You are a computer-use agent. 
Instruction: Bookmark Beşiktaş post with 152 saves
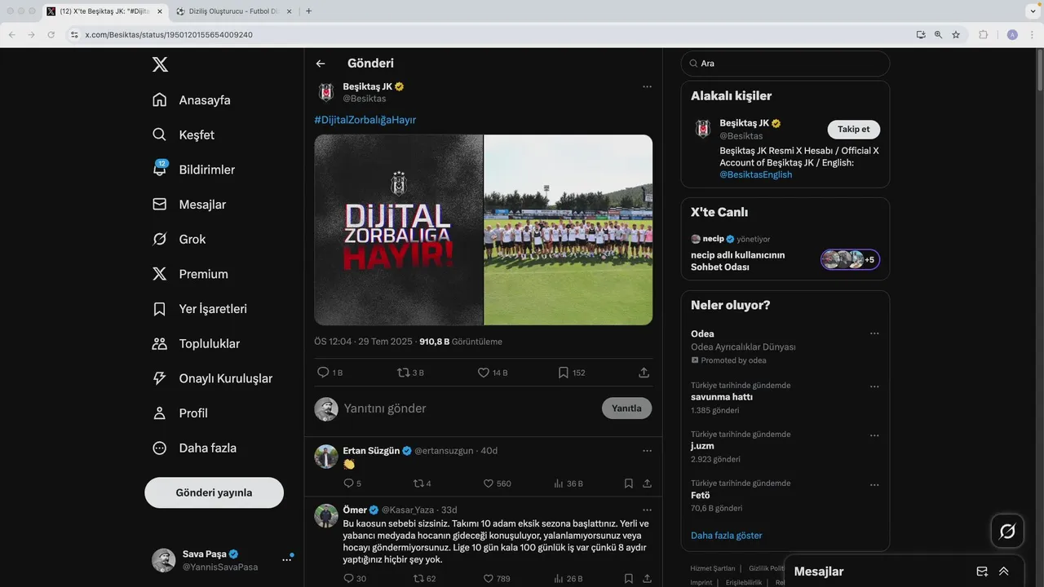point(572,373)
